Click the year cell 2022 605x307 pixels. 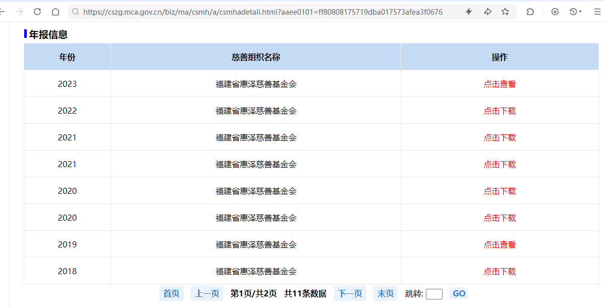(x=67, y=111)
